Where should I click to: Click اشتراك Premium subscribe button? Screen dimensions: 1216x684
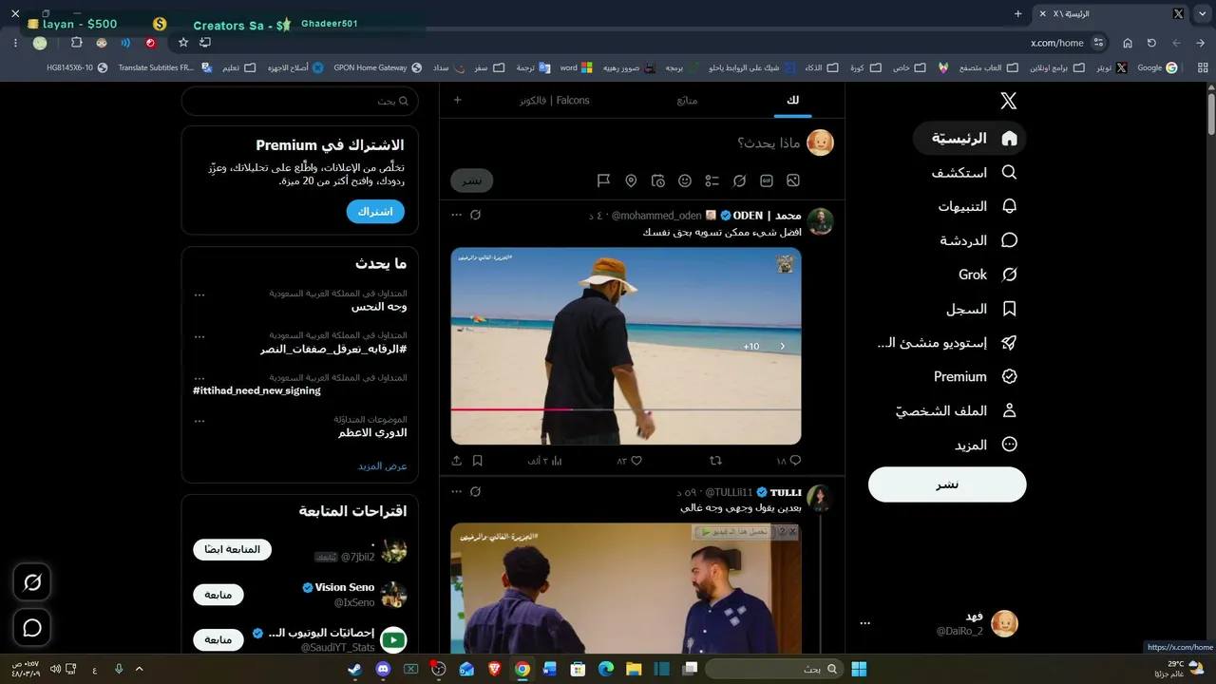tap(375, 211)
